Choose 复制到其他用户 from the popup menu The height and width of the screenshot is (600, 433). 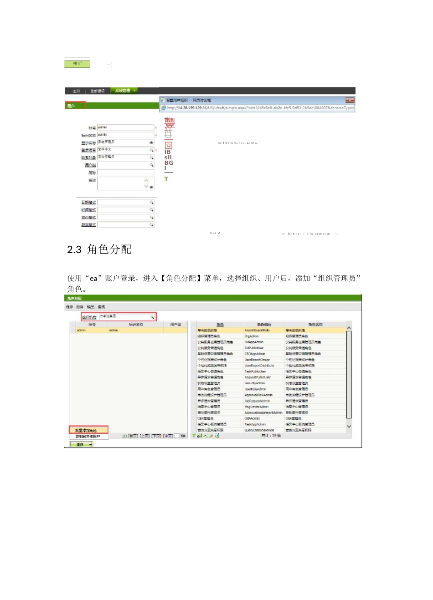click(x=89, y=436)
